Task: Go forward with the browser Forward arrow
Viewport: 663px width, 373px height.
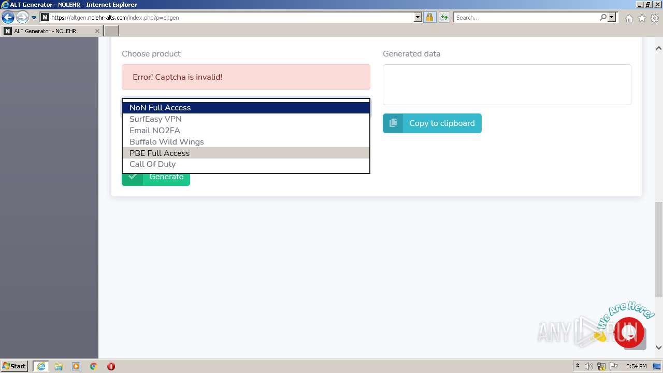Action: (22, 18)
